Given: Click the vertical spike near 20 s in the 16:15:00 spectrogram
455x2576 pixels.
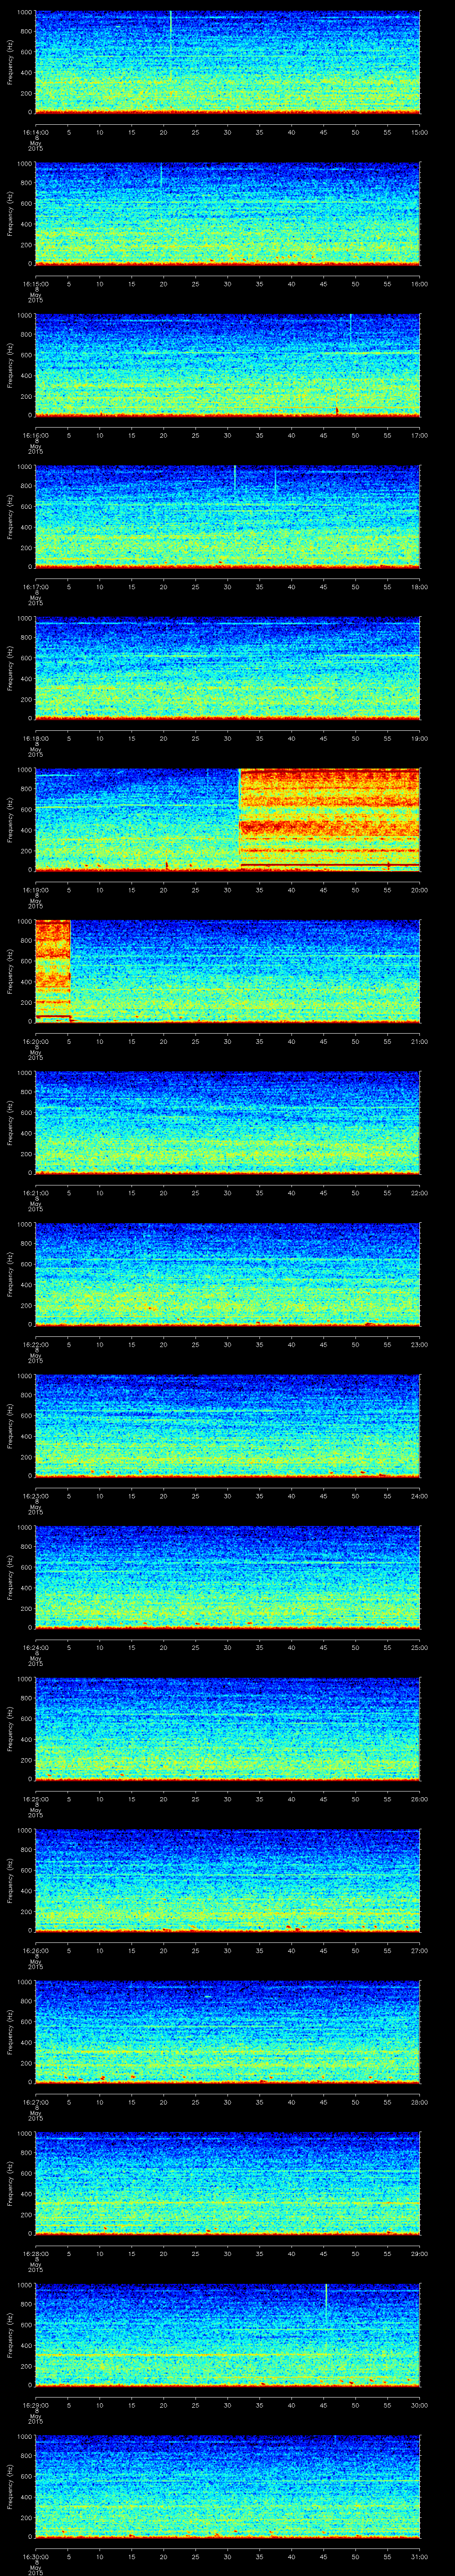Looking at the screenshot, I should [x=161, y=175].
